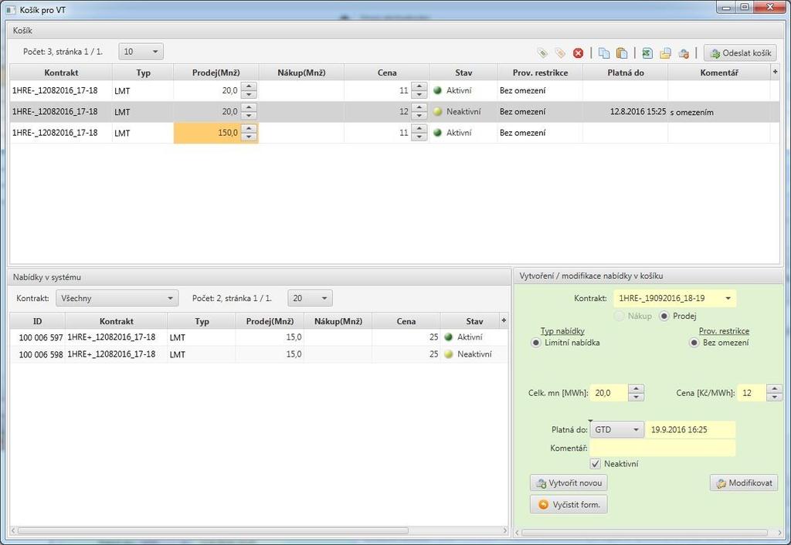Click the Vytvořit novou button
The image size is (791, 545).
(x=569, y=483)
